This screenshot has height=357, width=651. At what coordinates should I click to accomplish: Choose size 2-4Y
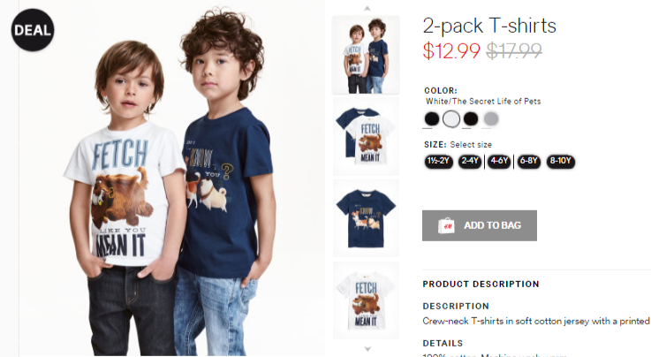click(470, 161)
